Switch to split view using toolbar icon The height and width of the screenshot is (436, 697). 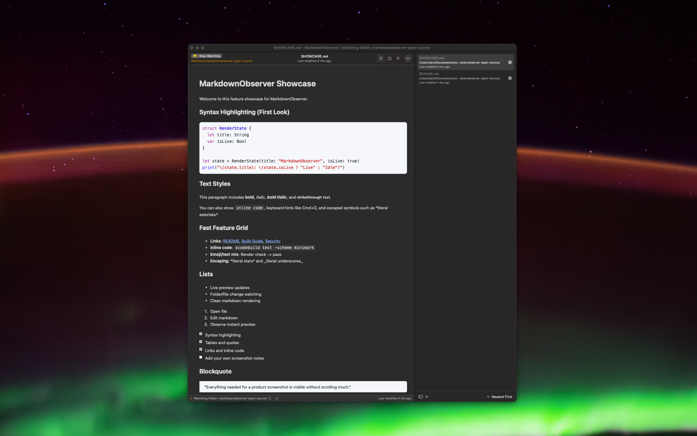point(390,58)
